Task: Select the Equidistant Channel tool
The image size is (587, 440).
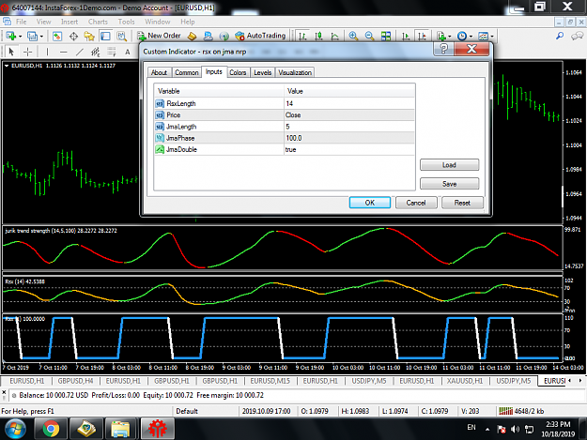Action: [96, 52]
